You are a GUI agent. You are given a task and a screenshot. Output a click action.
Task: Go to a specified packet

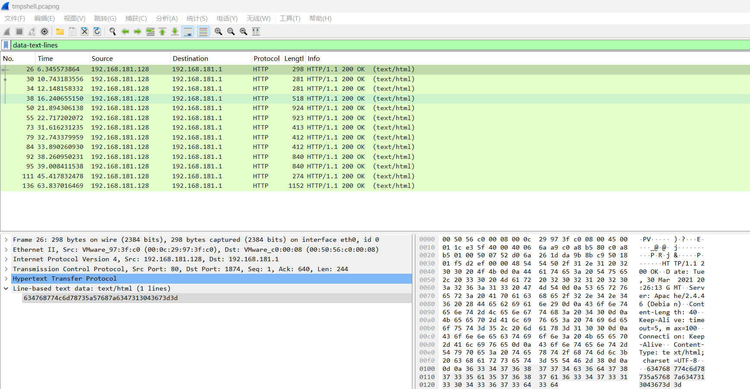pyautogui.click(x=150, y=32)
